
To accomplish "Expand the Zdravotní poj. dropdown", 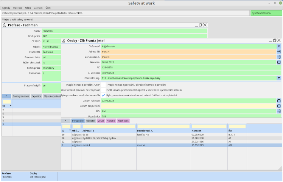I will (279, 78).
